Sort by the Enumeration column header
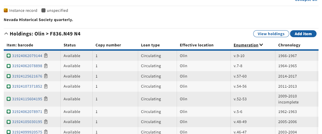This screenshot has width=322, height=134. click(246, 45)
